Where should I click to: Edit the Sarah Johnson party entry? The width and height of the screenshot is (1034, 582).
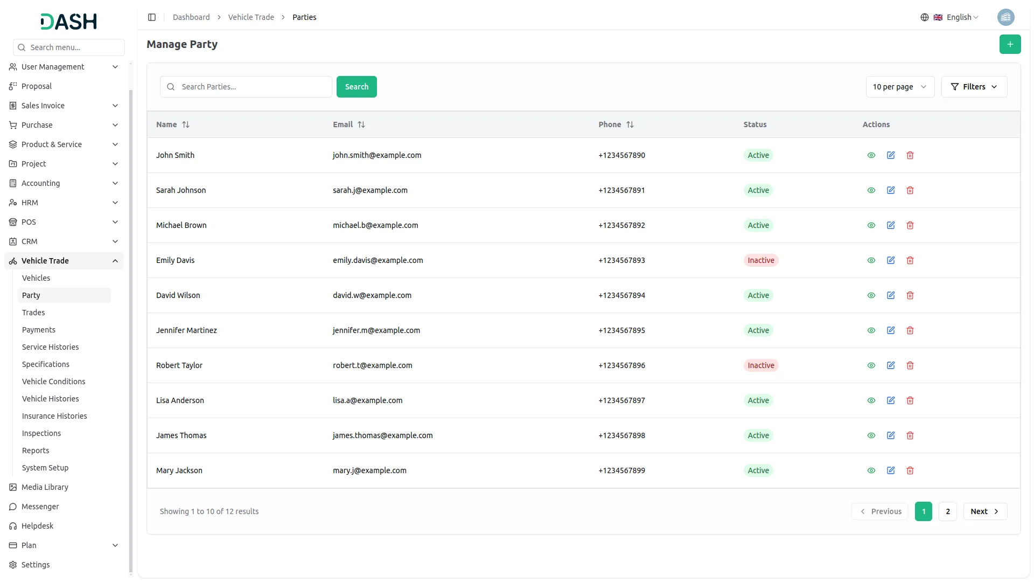891,190
